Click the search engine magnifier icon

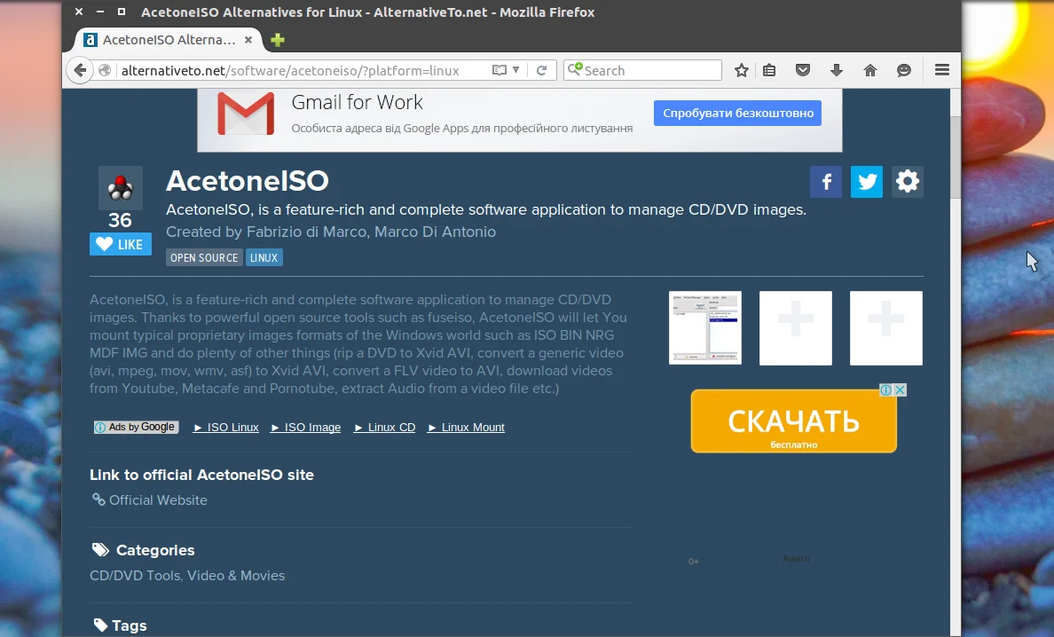[575, 69]
